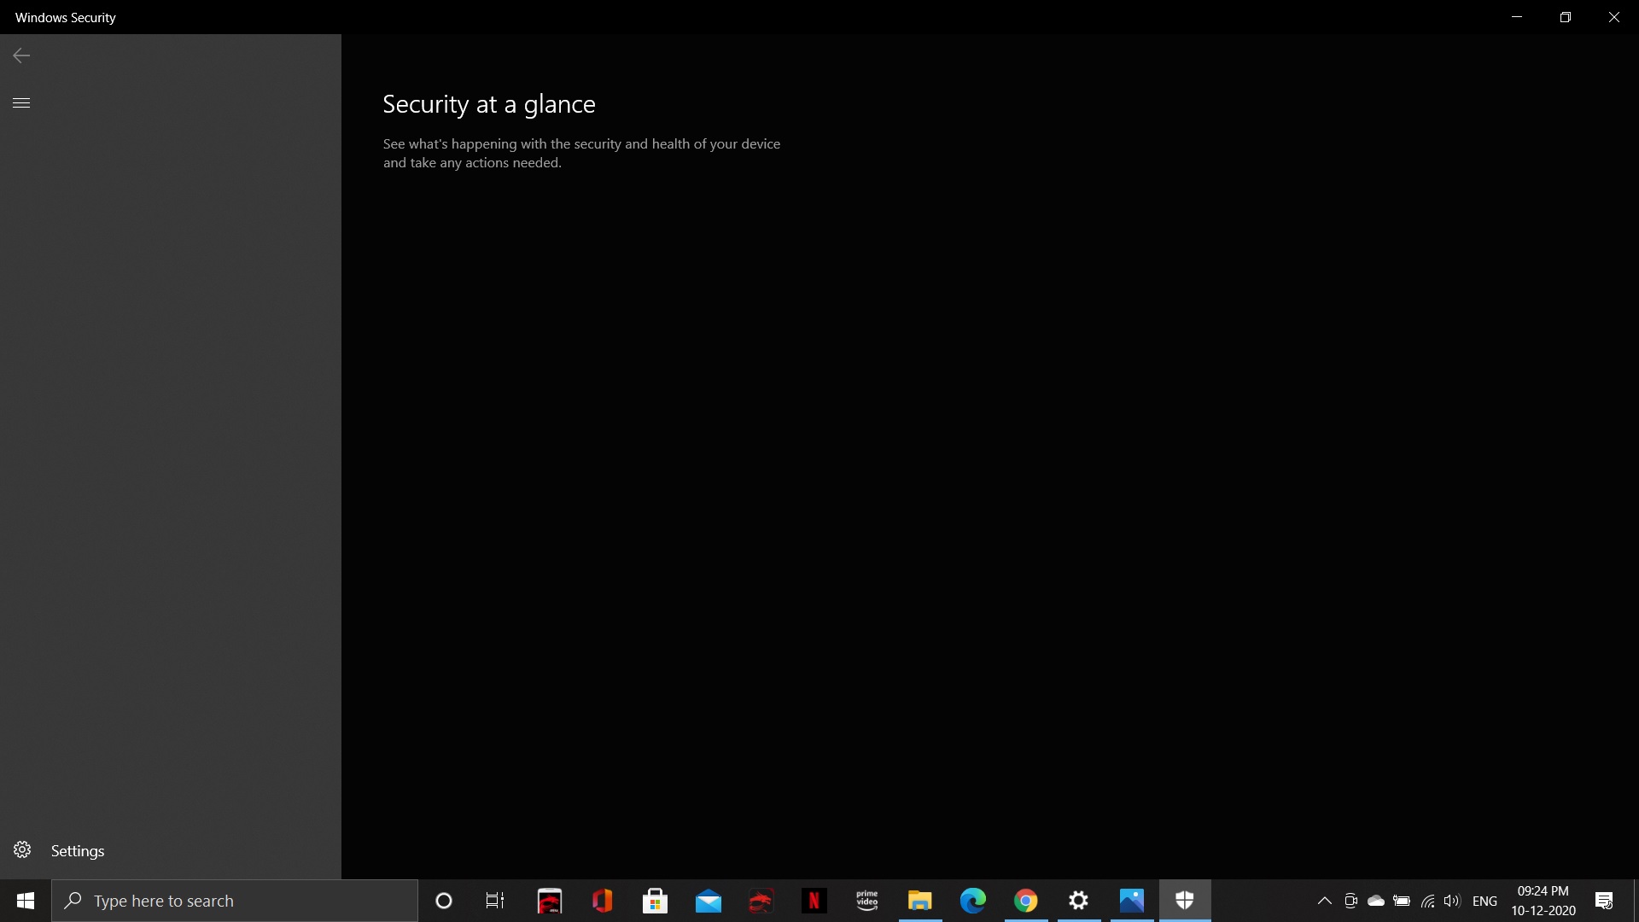Launch Prime Video

[x=867, y=901]
